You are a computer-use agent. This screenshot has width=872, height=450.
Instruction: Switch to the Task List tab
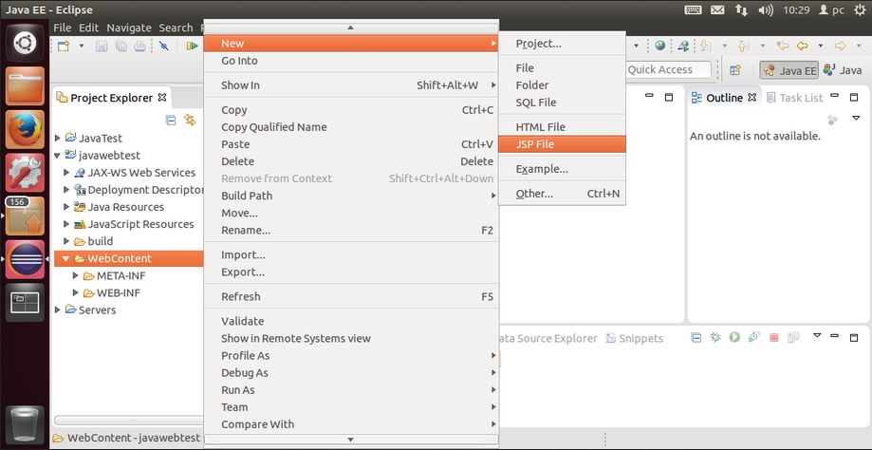[794, 98]
